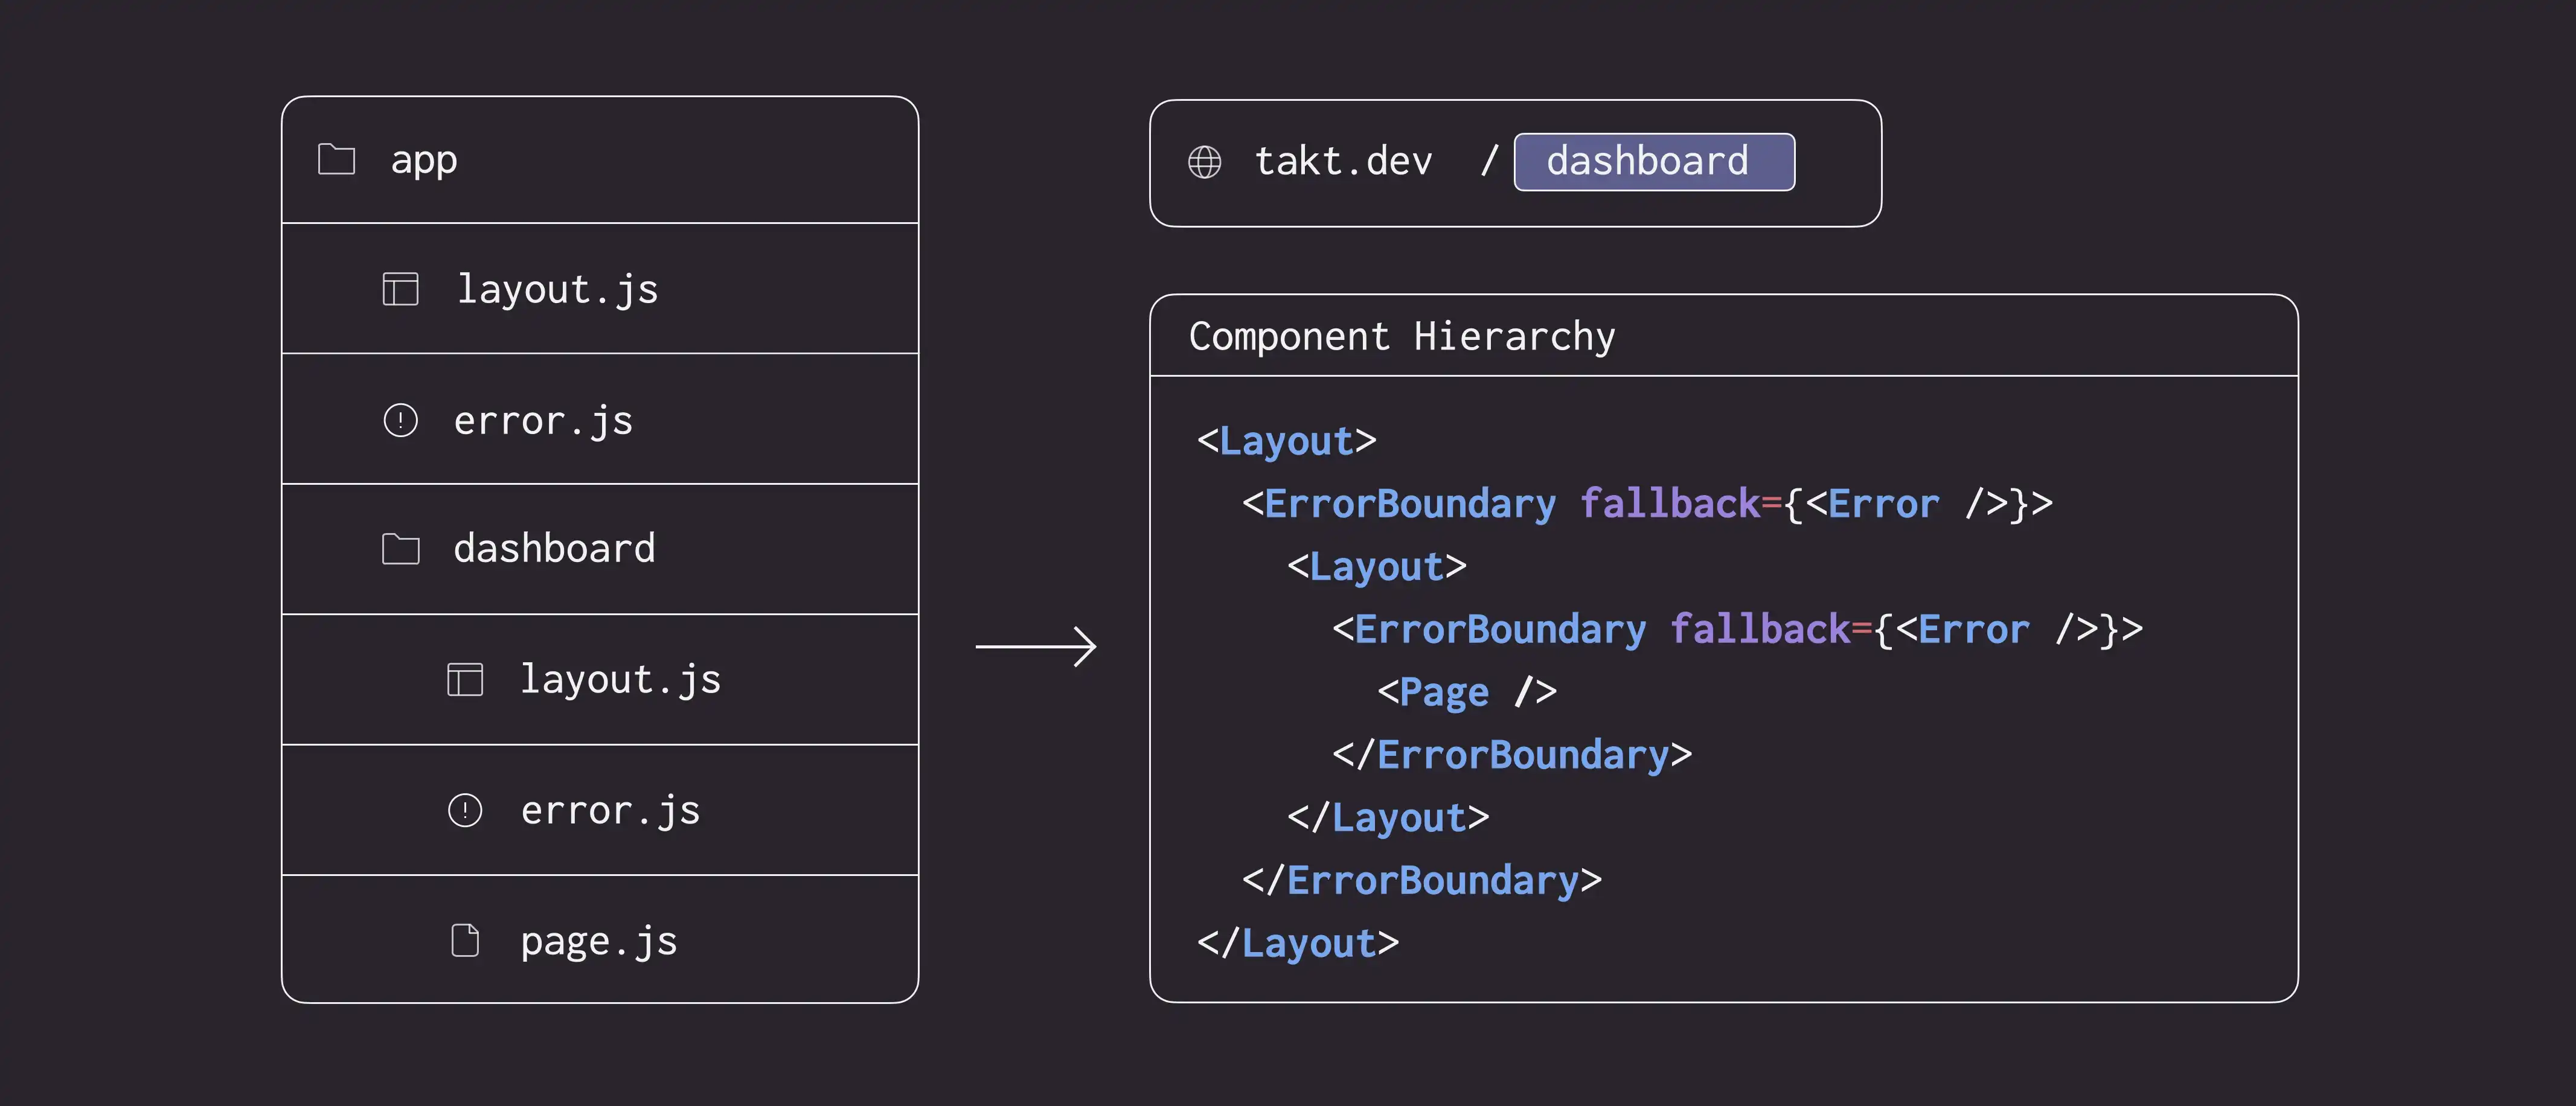Screen dimensions: 2576x1106
Task: Open the page.js file
Action: [x=599, y=942]
